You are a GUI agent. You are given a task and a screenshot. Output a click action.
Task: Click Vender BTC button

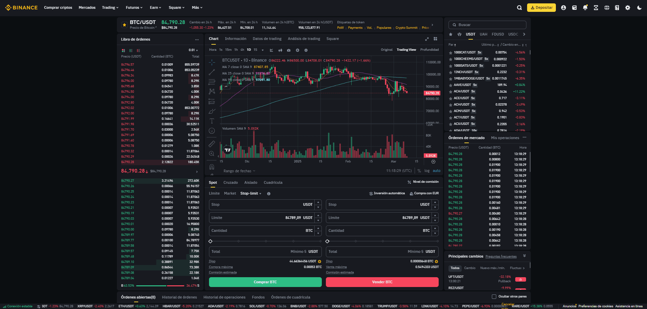(x=382, y=282)
